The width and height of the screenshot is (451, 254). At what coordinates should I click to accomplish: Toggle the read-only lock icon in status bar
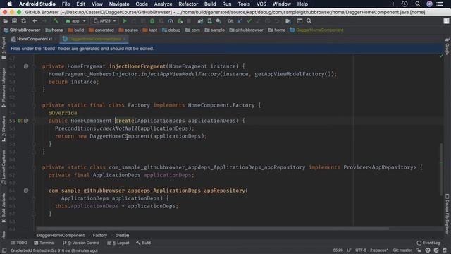coord(419,250)
